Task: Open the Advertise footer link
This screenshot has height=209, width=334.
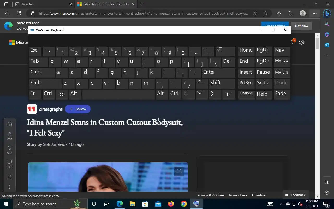Action: [258, 195]
